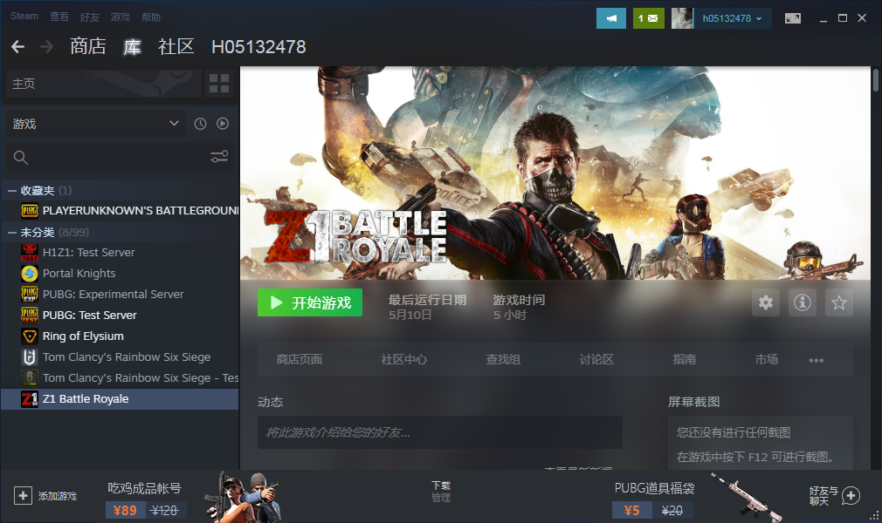Go to the 社区 section
The height and width of the screenshot is (523, 882).
[176, 46]
